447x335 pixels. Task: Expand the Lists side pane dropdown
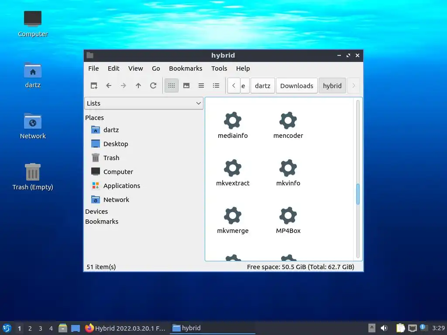click(144, 103)
